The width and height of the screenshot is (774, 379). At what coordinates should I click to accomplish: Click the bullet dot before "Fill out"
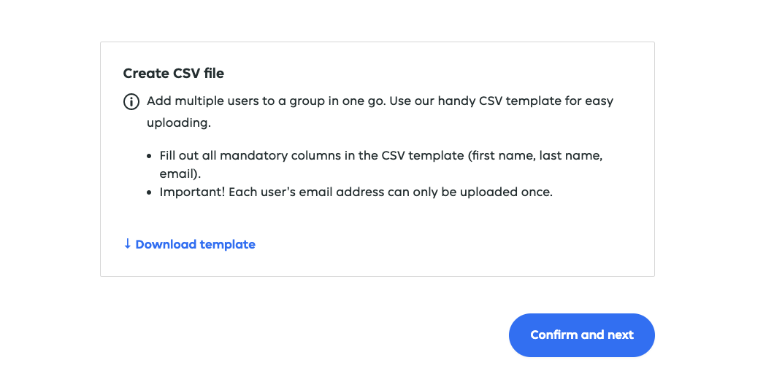click(x=150, y=157)
